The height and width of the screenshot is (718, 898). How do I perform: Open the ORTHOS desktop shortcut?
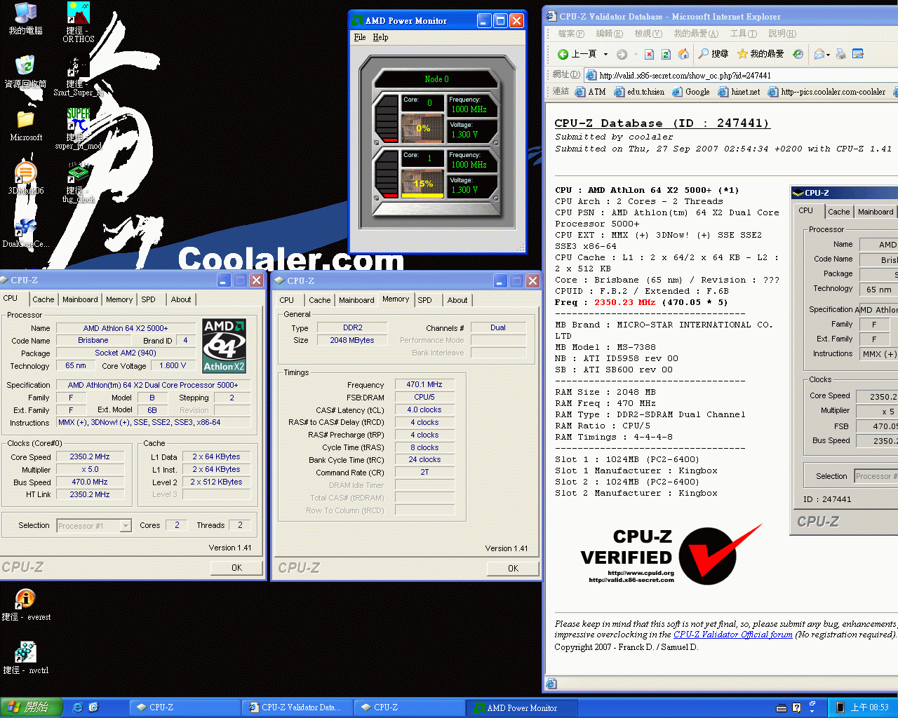[x=79, y=22]
